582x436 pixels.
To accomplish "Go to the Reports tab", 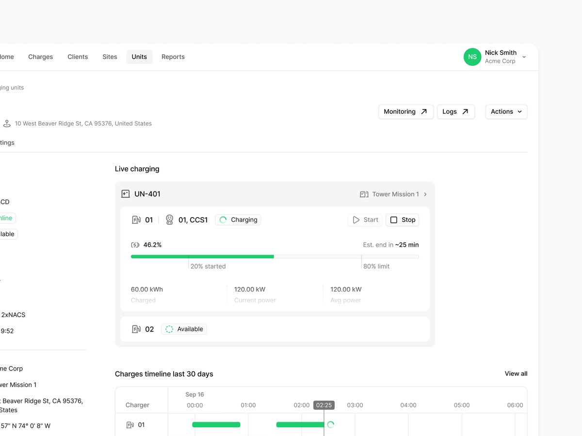I will [x=173, y=57].
